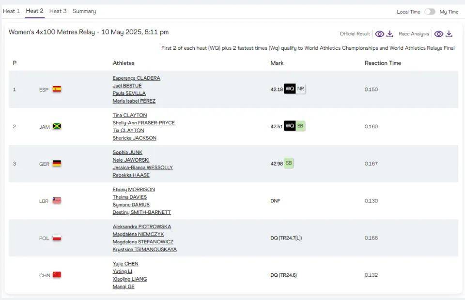
Task: Click Germany's green SB badge
Action: (x=289, y=163)
